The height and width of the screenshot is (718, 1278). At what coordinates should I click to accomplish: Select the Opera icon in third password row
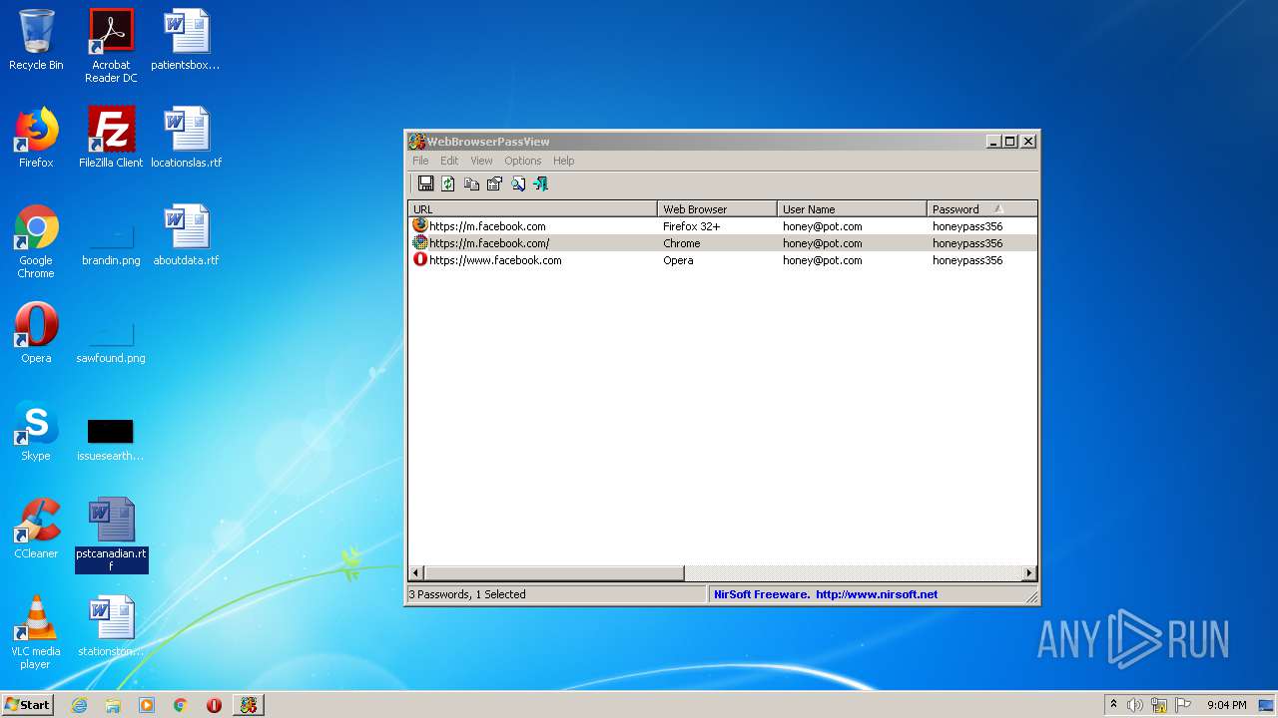click(x=420, y=259)
